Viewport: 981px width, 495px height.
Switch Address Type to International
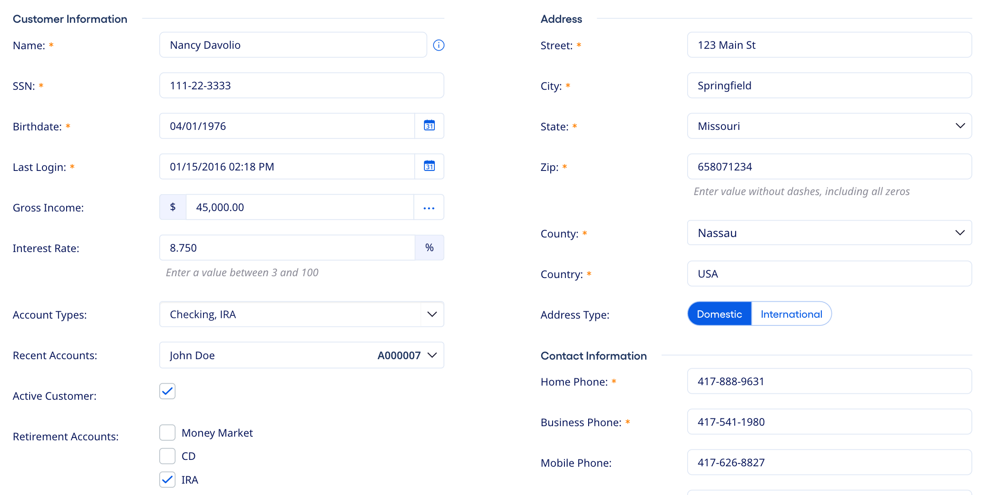(x=791, y=314)
